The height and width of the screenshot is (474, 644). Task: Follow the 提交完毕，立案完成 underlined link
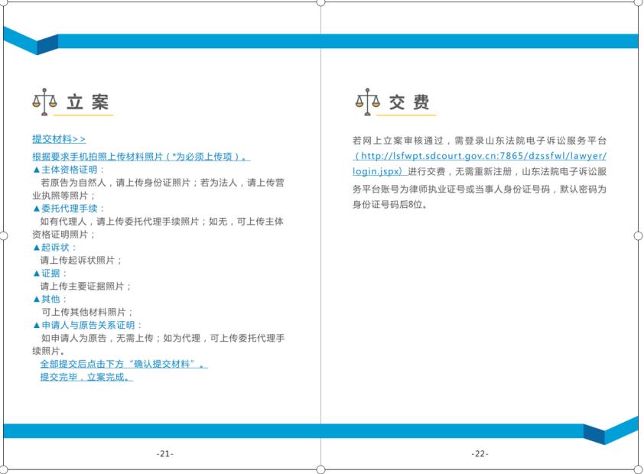(x=86, y=377)
